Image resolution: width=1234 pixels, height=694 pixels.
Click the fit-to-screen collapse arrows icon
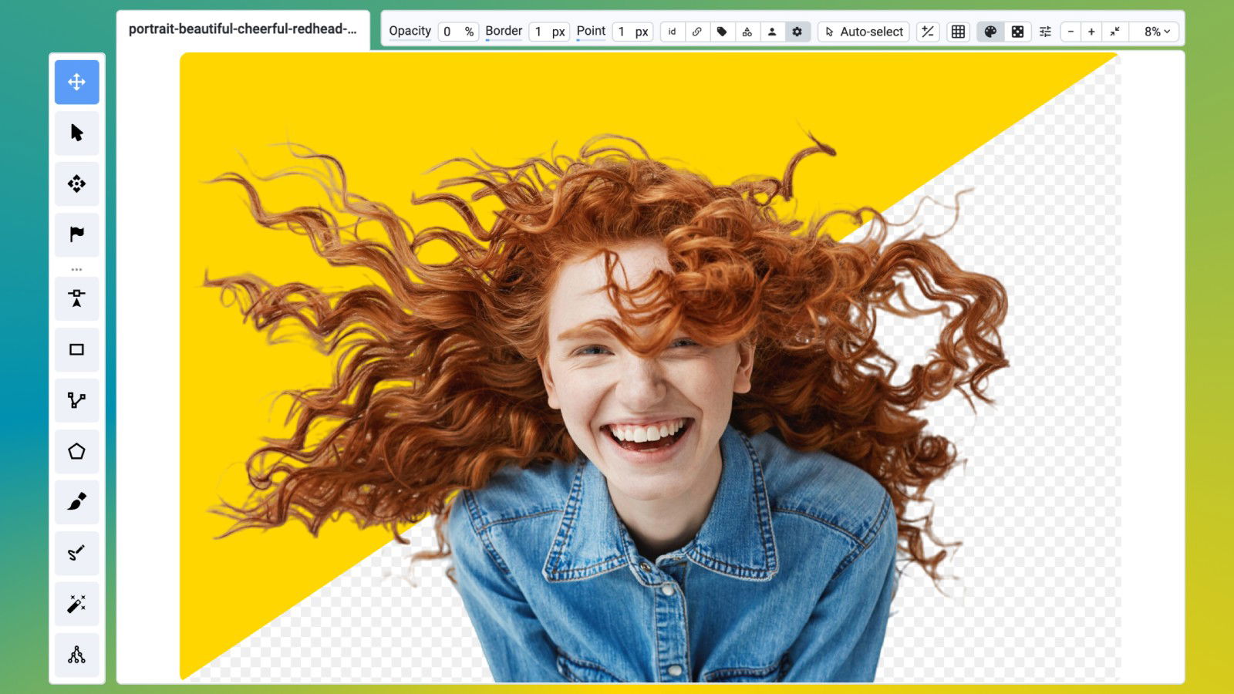coord(1114,32)
